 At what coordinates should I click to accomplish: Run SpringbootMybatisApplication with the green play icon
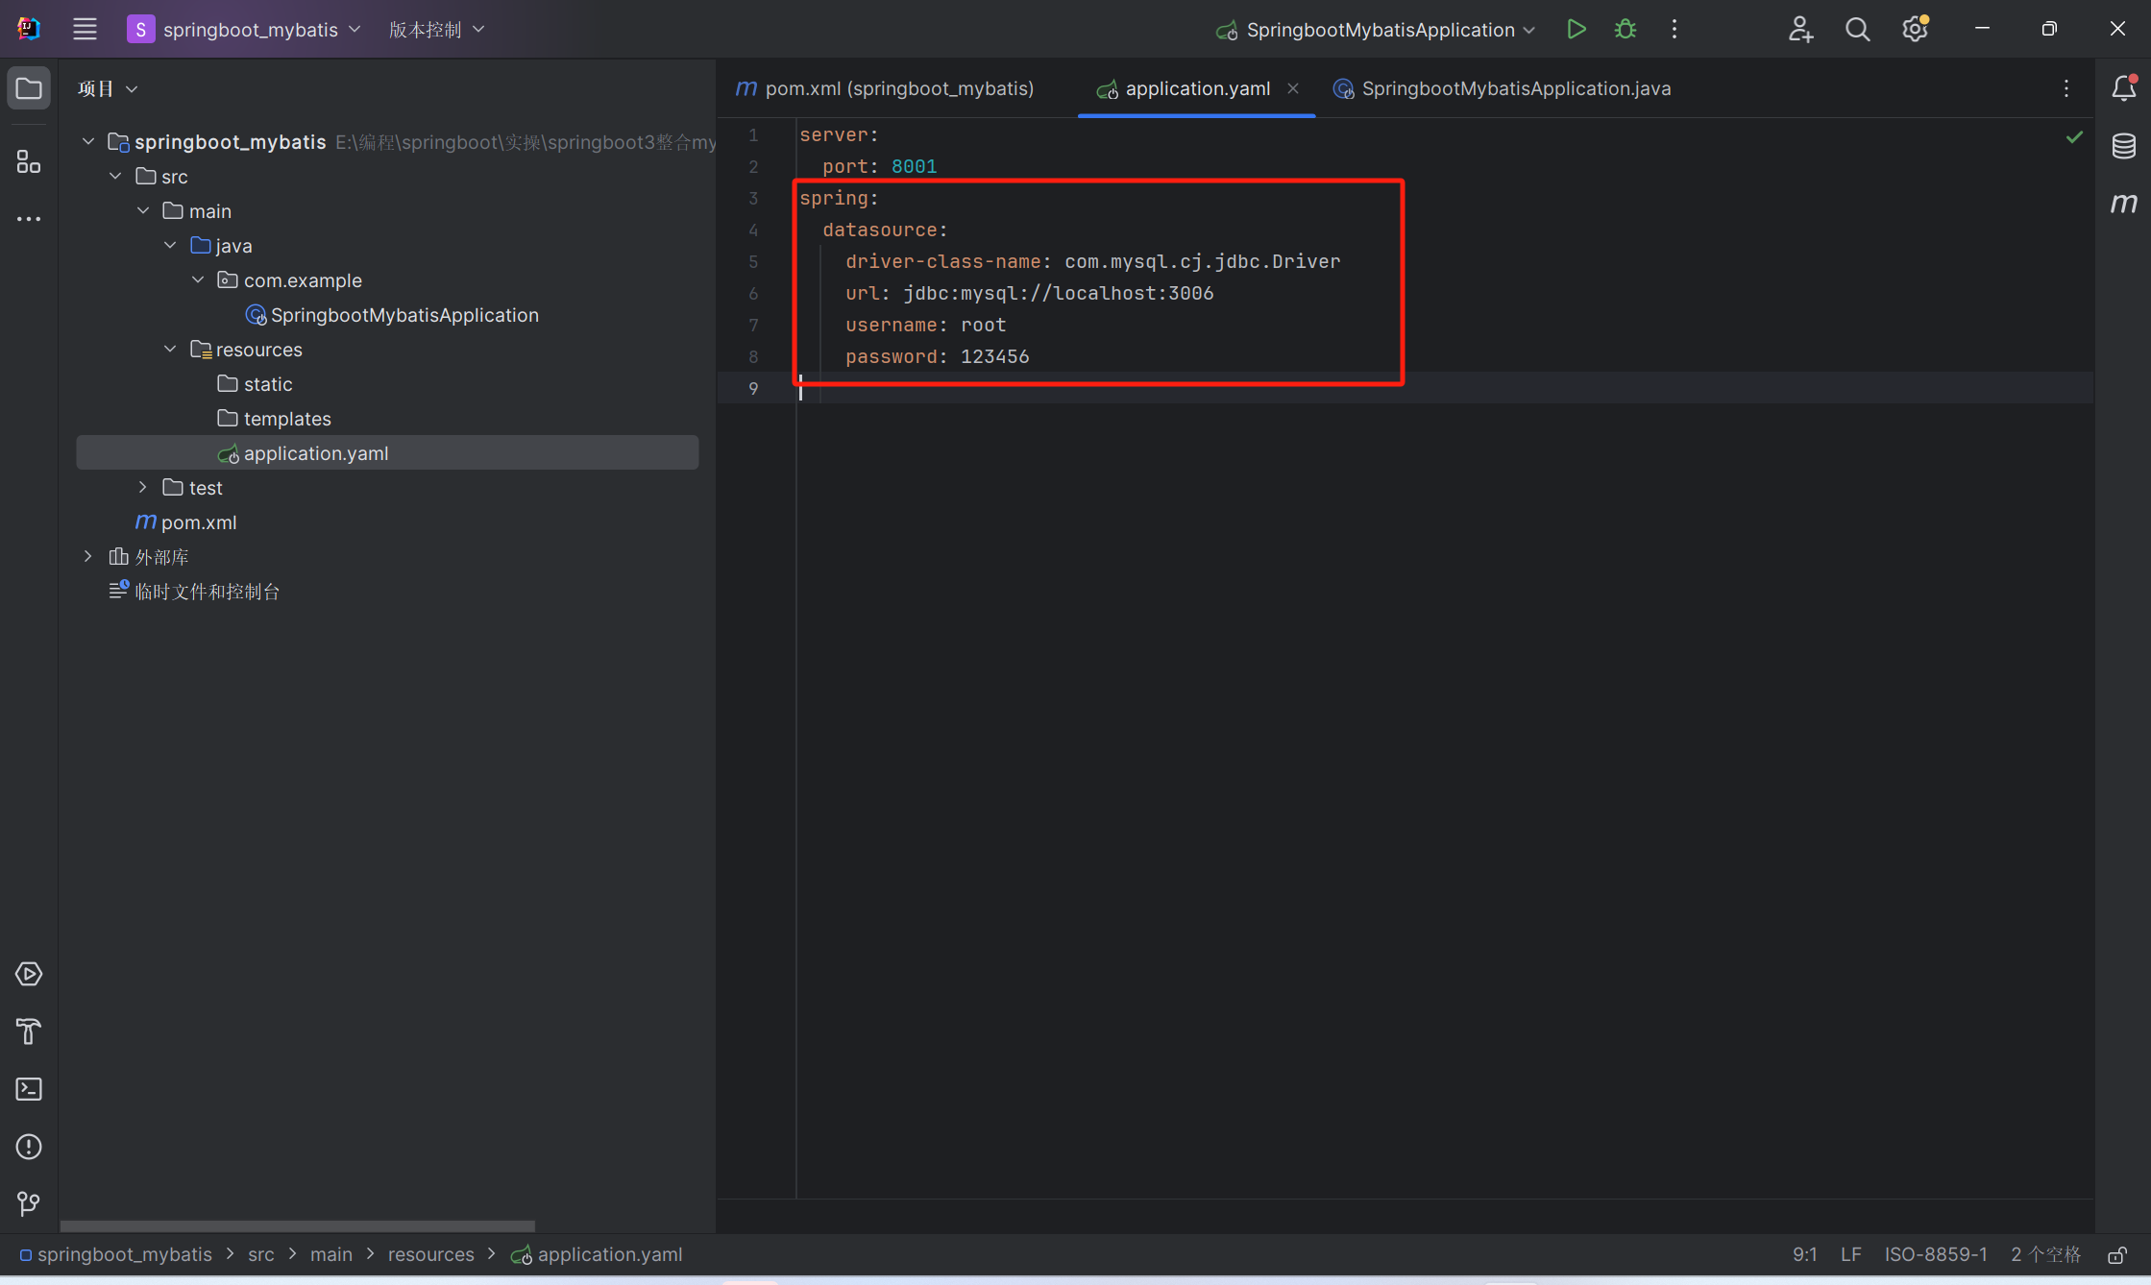[x=1576, y=30]
